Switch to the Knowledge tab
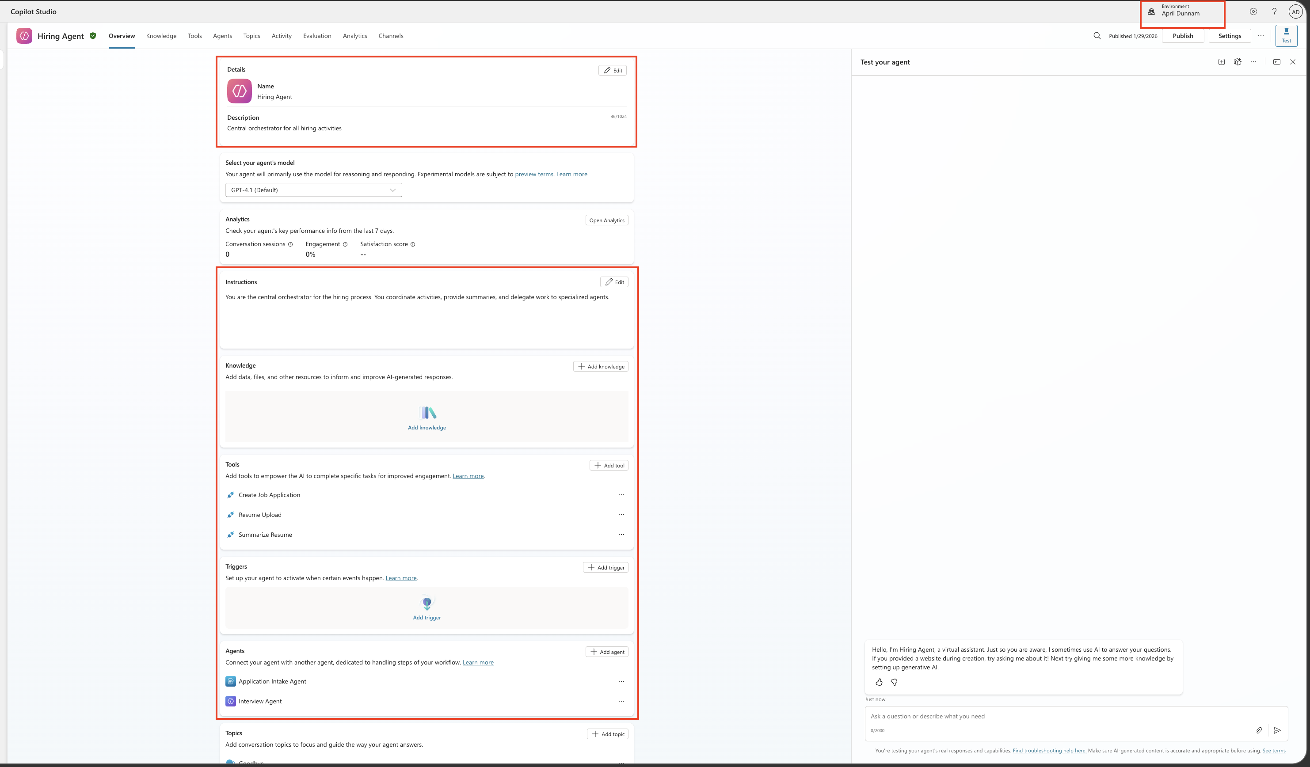This screenshot has height=767, width=1310. [x=161, y=36]
